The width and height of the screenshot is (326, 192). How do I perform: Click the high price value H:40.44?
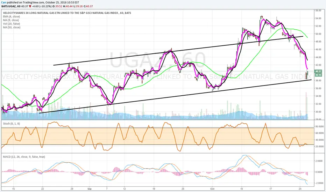pos(68,6)
